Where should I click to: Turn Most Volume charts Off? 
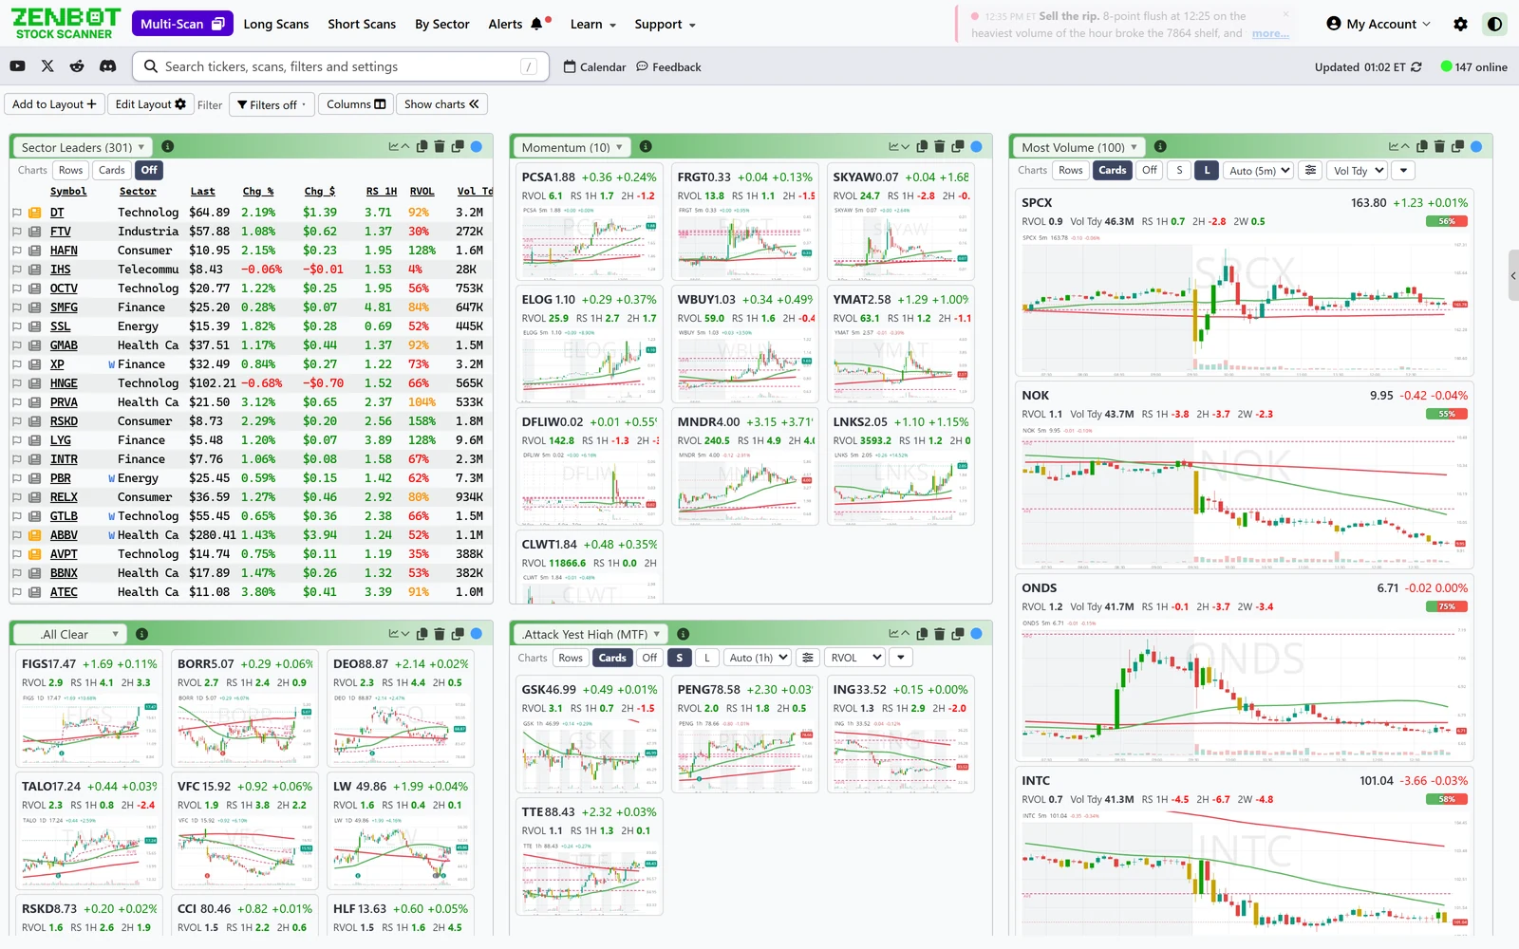pos(1150,170)
